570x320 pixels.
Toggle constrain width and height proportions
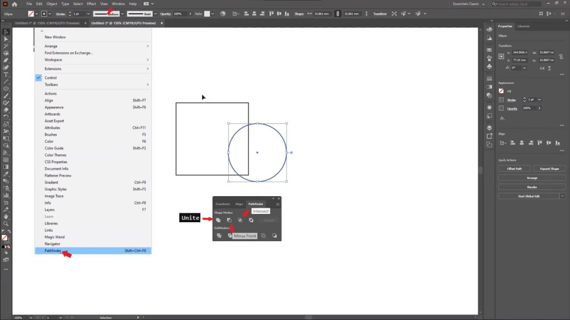(561, 56)
